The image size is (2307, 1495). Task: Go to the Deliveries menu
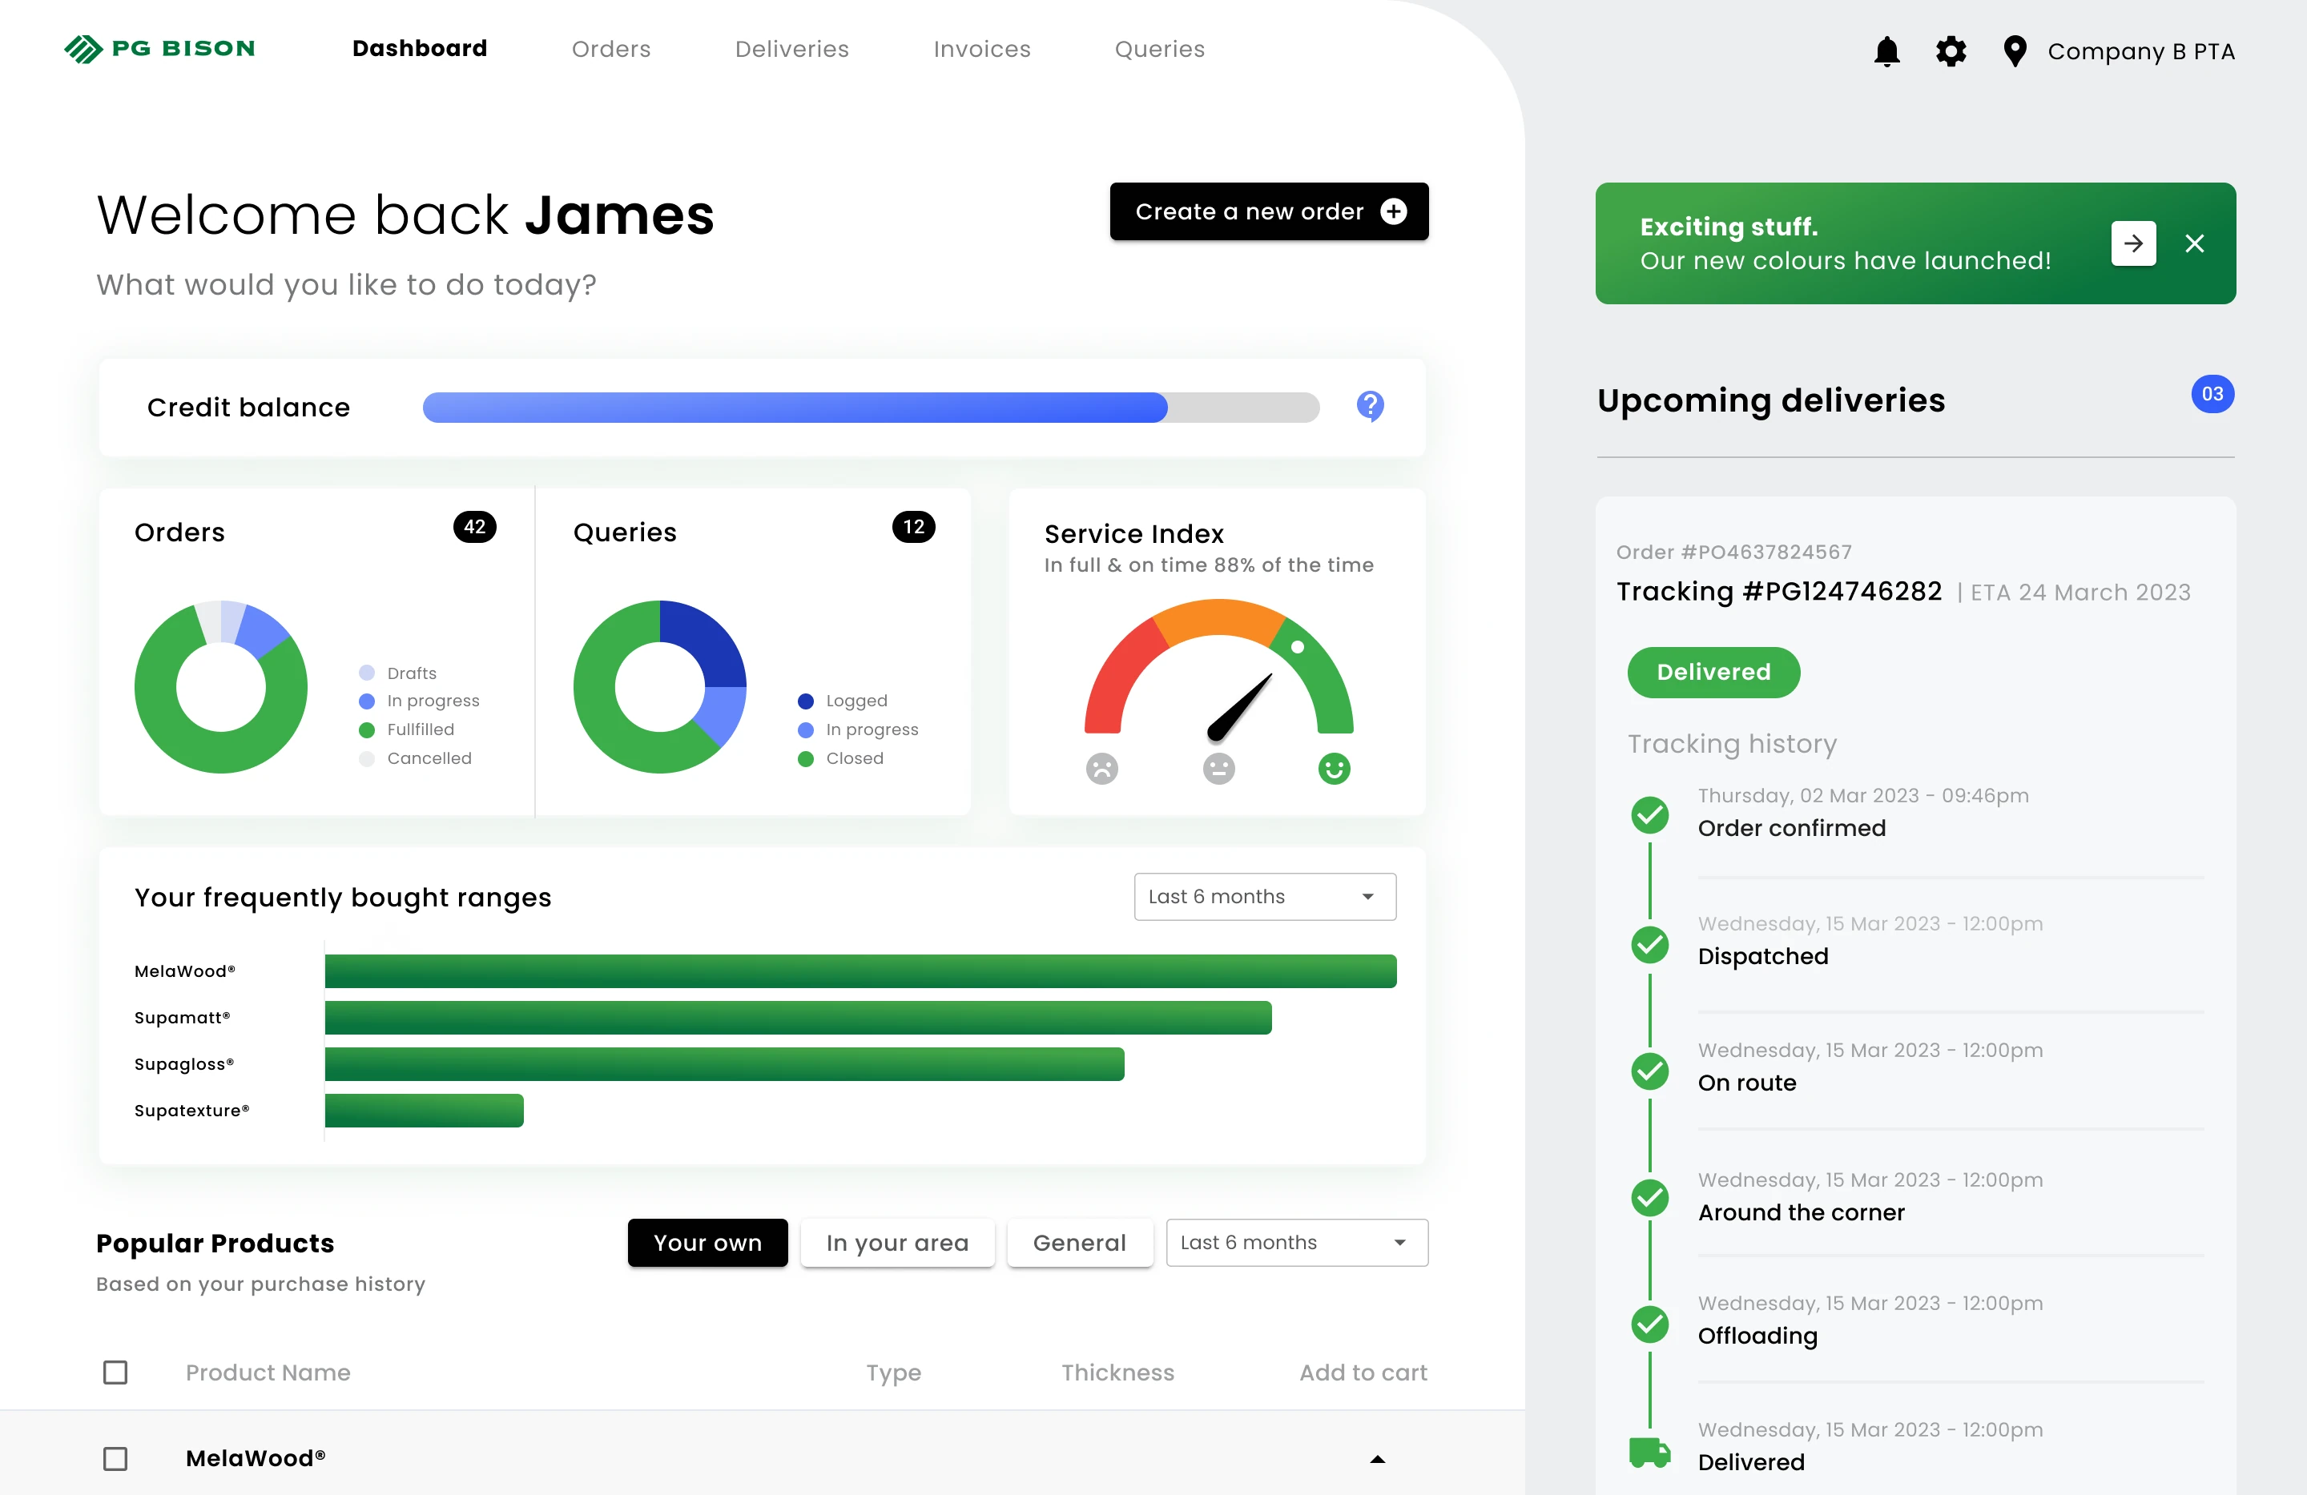791,48
